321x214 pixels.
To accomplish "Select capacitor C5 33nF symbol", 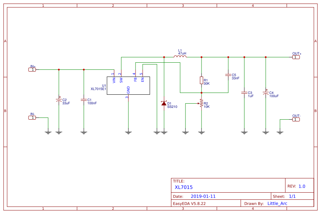I will pyautogui.click(x=228, y=75).
